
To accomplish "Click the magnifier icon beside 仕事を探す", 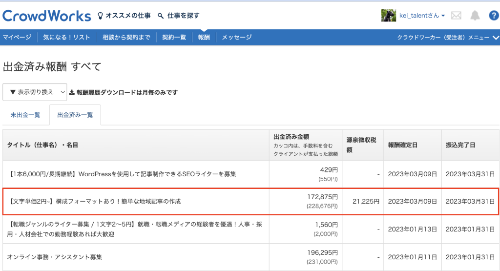I will point(161,16).
